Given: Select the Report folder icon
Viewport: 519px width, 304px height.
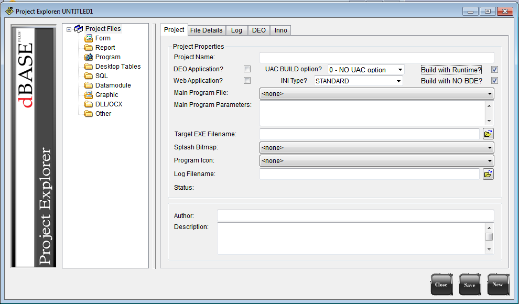Looking at the screenshot, I should [x=89, y=48].
